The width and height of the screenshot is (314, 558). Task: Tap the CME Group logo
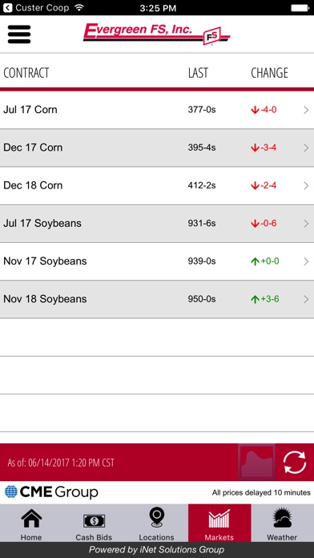point(51,492)
